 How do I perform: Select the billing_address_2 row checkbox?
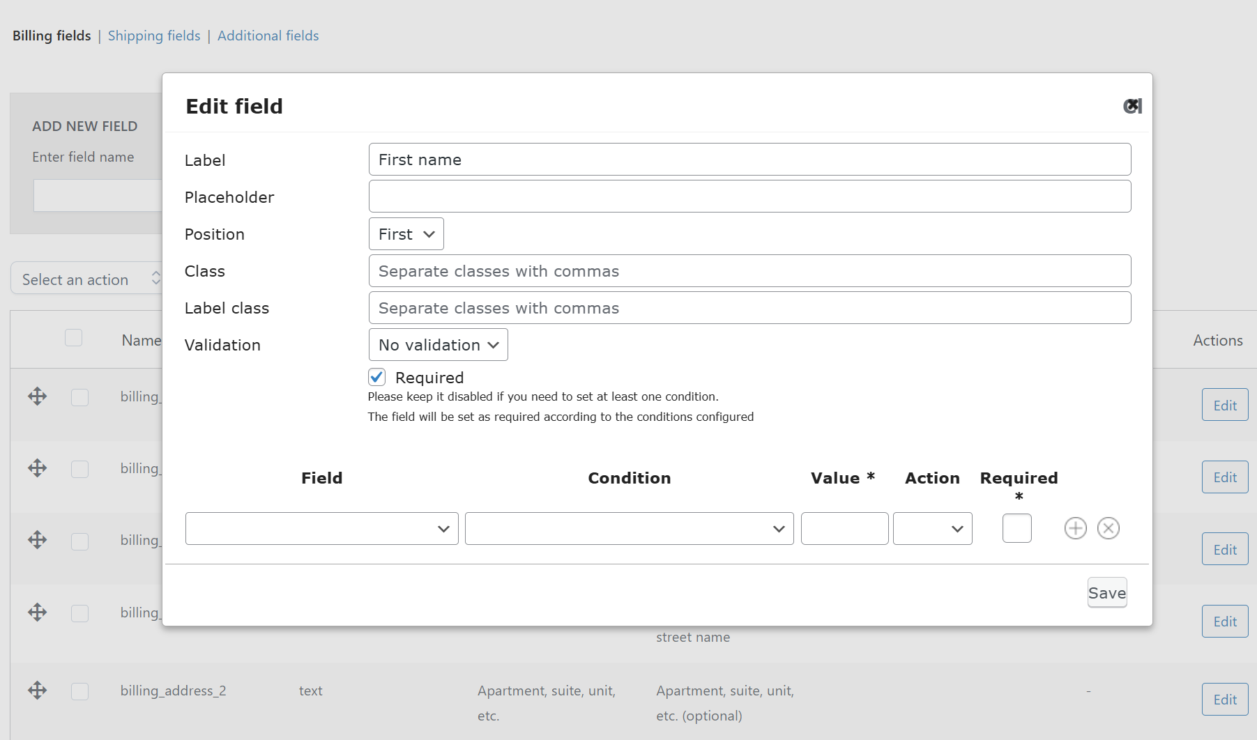(80, 691)
